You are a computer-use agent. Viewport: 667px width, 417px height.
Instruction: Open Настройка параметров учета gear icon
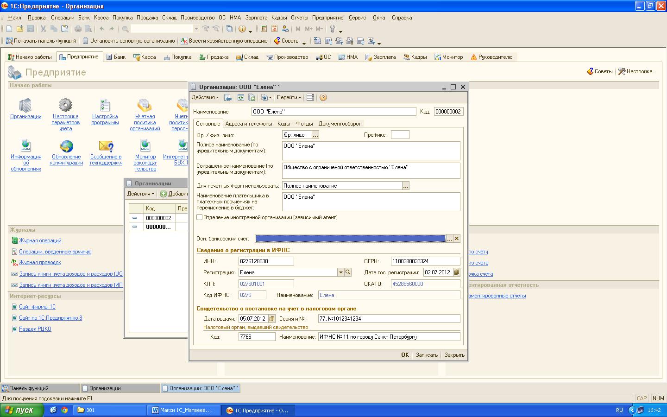pos(65,106)
